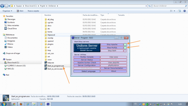Screen dimensions: 188x106
Task: Open the Organizar menu
Action: [7, 11]
